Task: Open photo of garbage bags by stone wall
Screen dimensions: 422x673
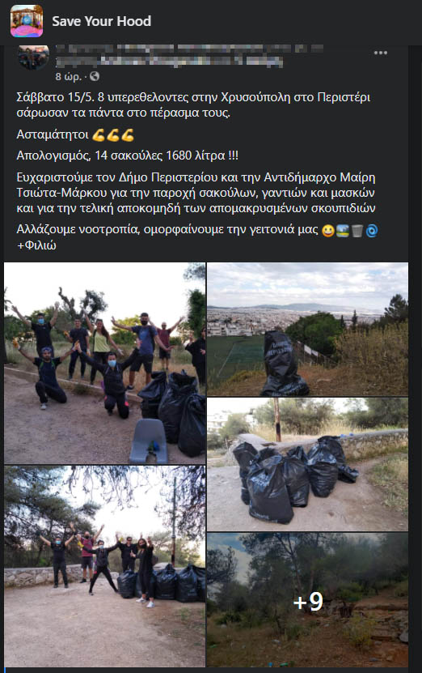Action: (x=308, y=464)
